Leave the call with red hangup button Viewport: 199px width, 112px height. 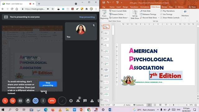click(x=52, y=101)
